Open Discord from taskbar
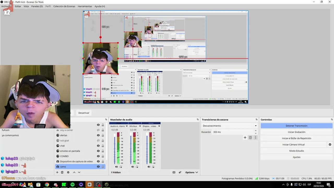334x188 pixels. click(56, 185)
